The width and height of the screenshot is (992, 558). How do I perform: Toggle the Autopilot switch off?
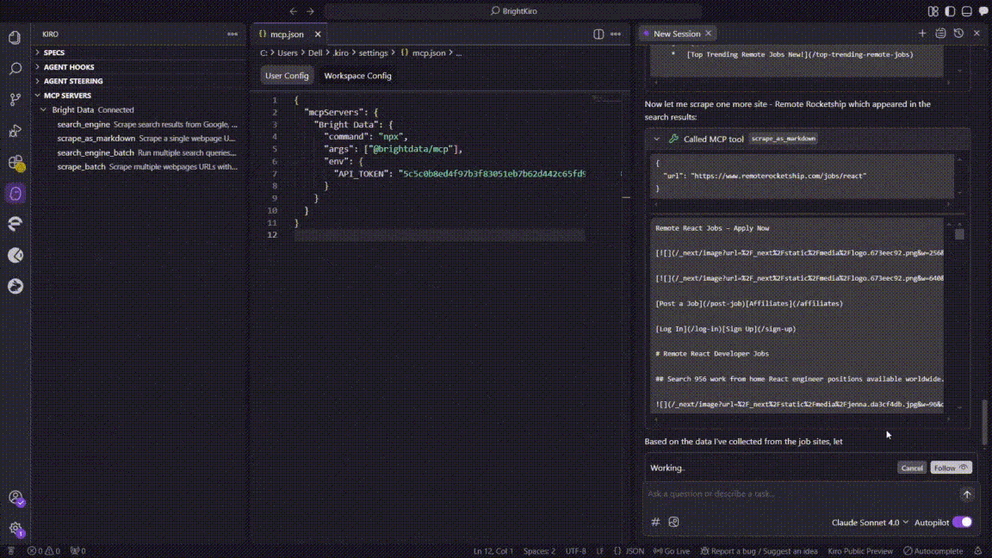tap(962, 522)
